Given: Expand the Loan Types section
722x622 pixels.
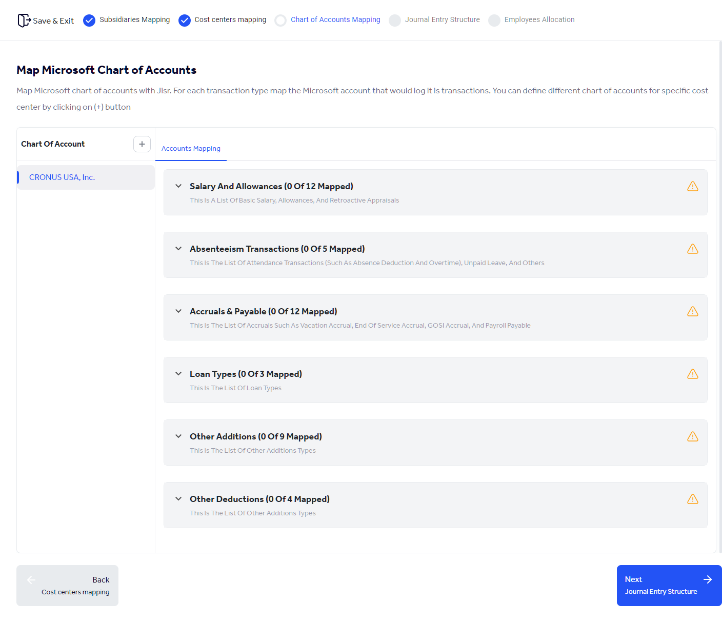Looking at the screenshot, I should 178,374.
